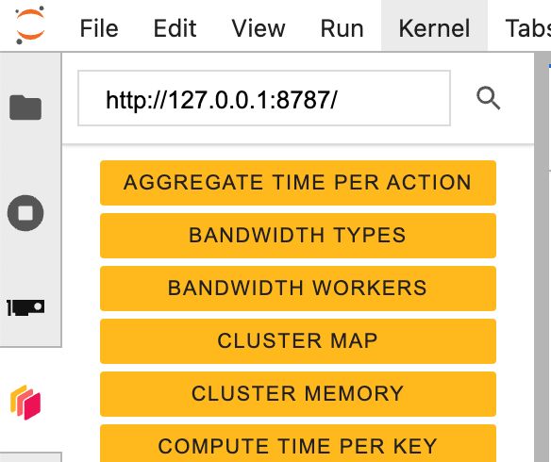Click the magnifier search icon beside the URL
The image size is (551, 462).
tap(488, 98)
